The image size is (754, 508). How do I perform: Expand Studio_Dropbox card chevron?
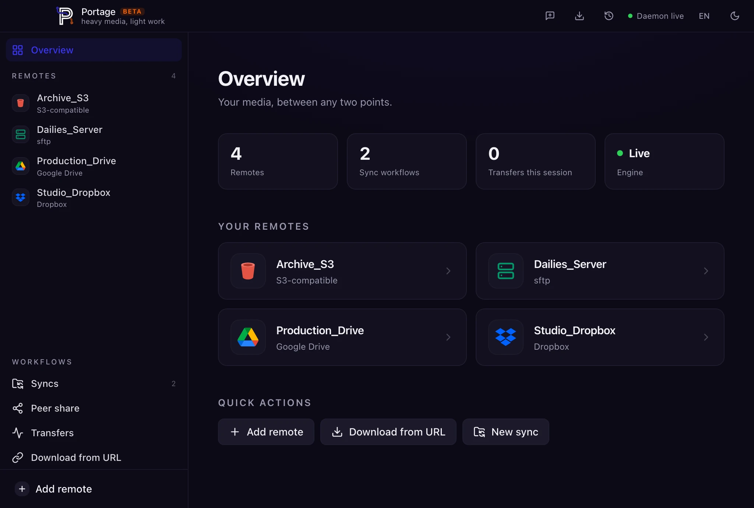[x=706, y=337]
